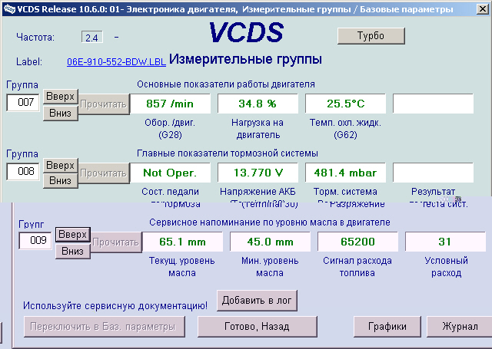Click Переключить в Баз. параметры button
The height and width of the screenshot is (349, 492).
(105, 327)
